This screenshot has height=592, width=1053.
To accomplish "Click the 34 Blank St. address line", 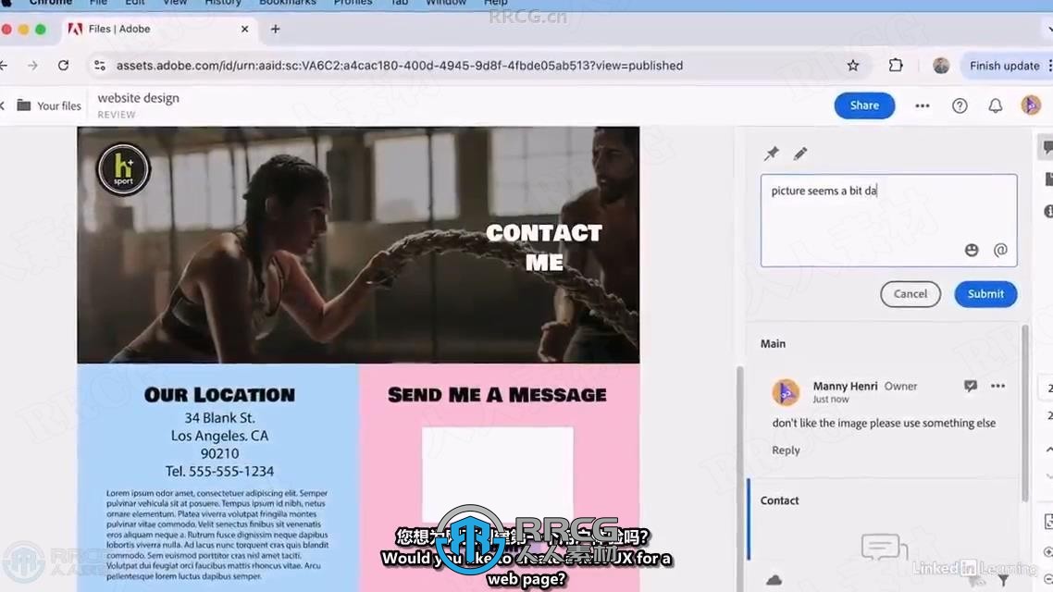I will point(219,417).
